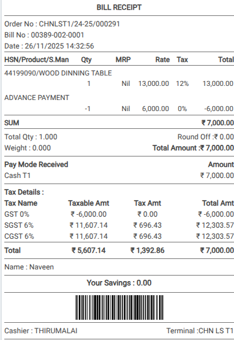Click the Tax Name column header
The height and width of the screenshot is (340, 234).
21,203
